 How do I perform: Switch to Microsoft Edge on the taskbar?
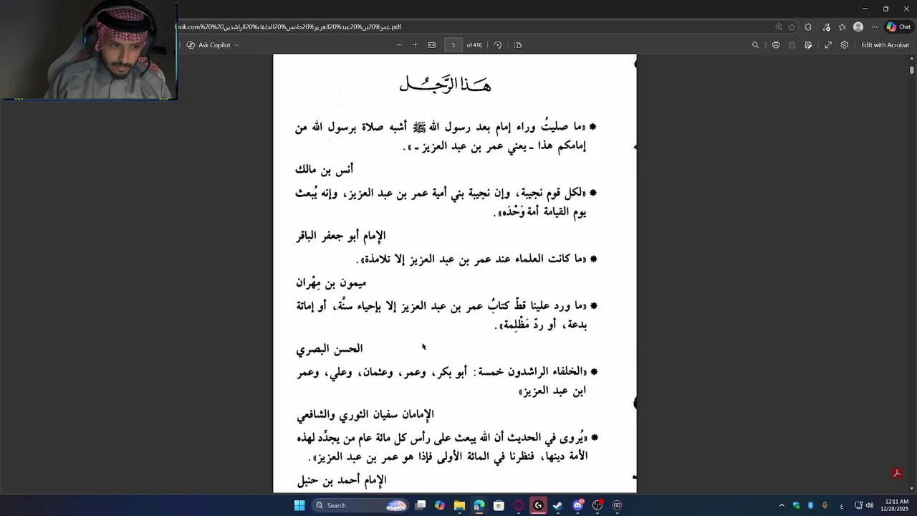point(479,505)
